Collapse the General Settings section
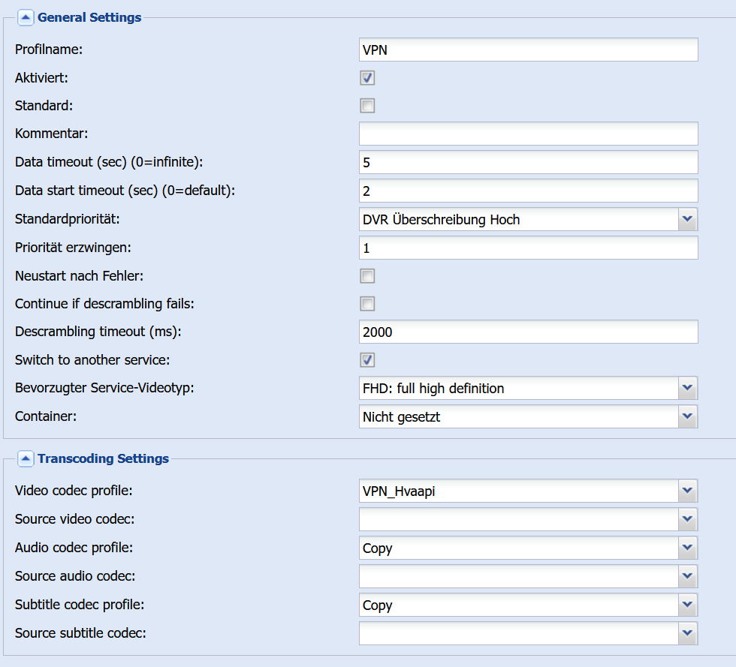This screenshot has width=736, height=667. click(x=26, y=18)
